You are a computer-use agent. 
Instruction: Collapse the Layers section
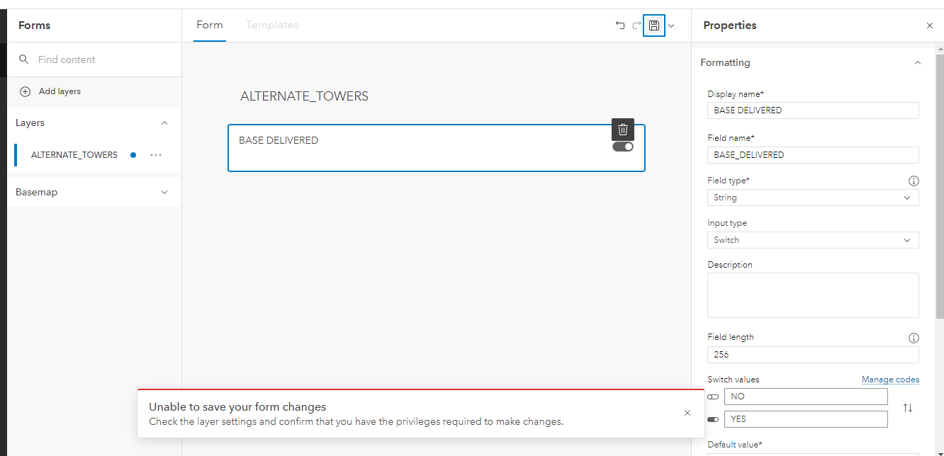[x=164, y=123]
